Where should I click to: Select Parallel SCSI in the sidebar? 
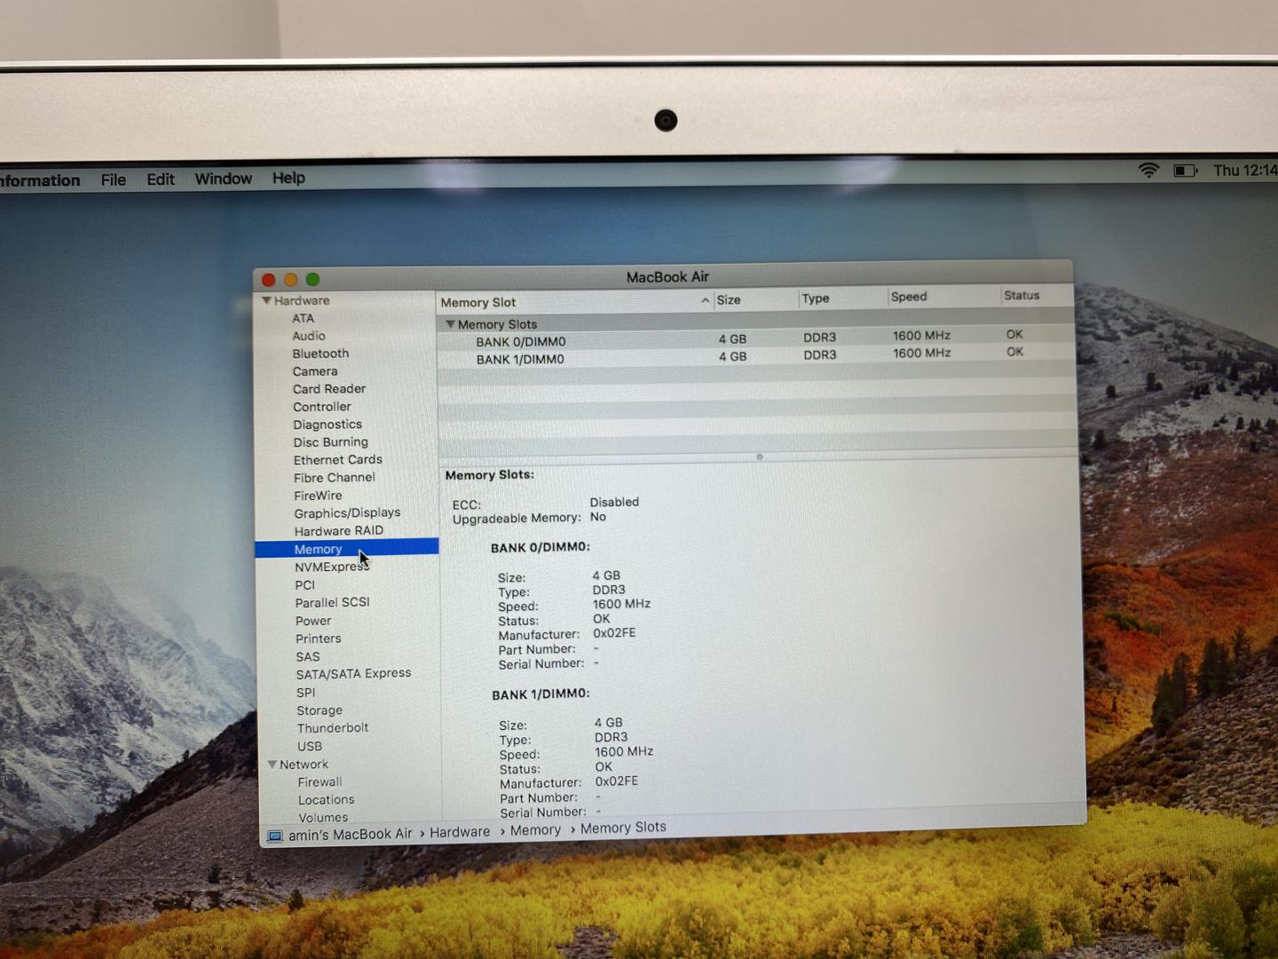click(x=333, y=602)
